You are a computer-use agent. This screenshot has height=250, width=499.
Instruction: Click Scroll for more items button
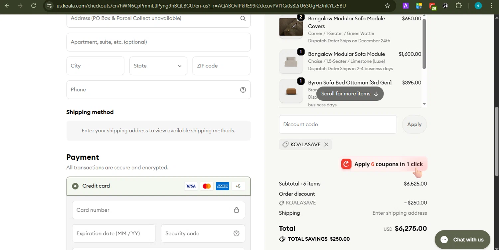point(350,94)
